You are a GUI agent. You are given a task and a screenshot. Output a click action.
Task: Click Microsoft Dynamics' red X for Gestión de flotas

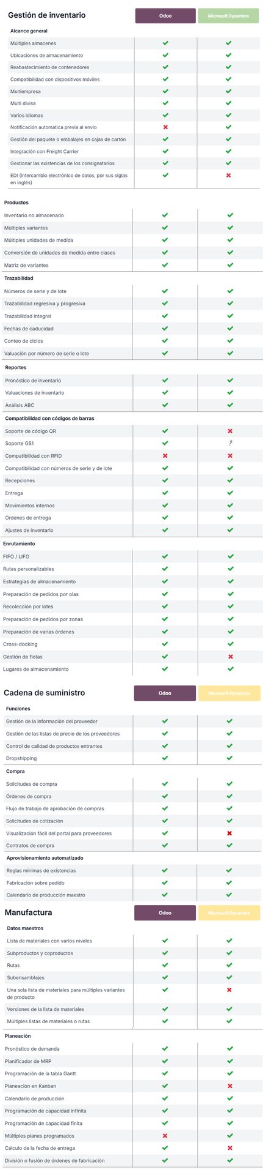pyautogui.click(x=230, y=657)
